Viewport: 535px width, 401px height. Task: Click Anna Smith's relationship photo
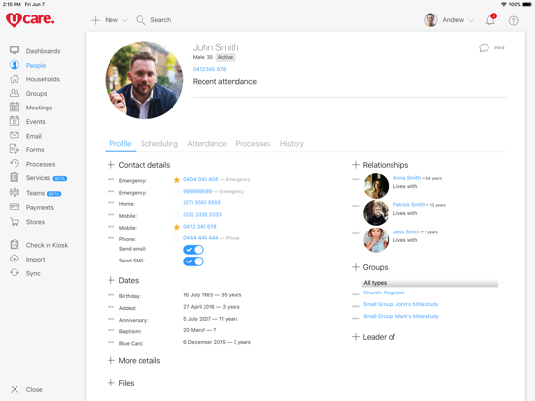coord(376,186)
